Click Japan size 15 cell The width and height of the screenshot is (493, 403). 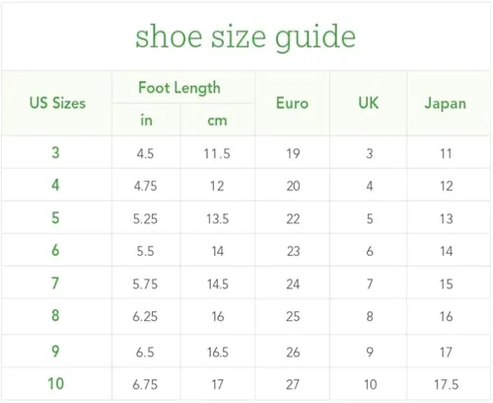point(447,283)
